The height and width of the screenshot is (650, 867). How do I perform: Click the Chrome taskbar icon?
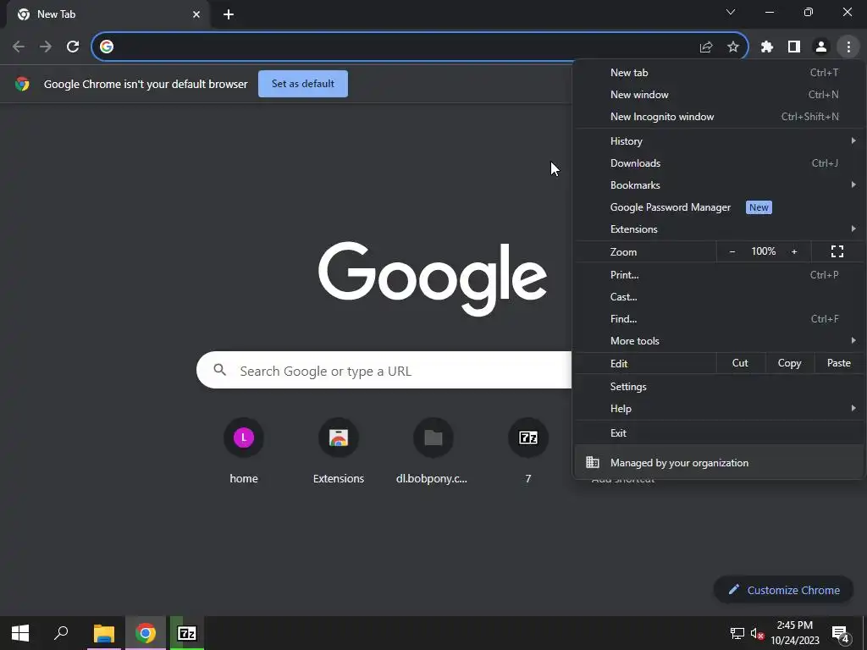point(146,633)
